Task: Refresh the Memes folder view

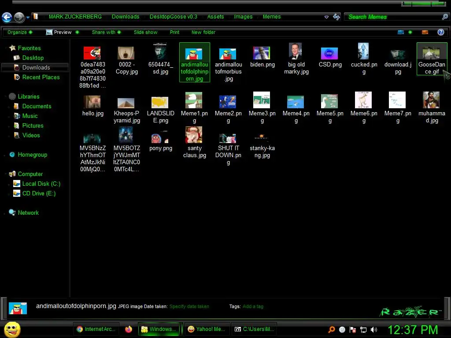Action: coord(336,17)
